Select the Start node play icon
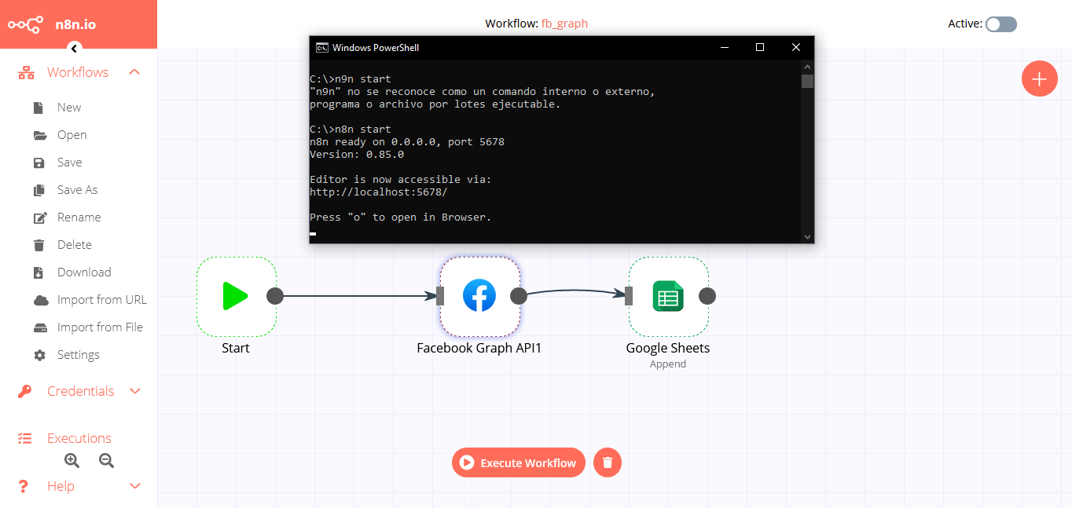The height and width of the screenshot is (508, 1072). pos(236,296)
